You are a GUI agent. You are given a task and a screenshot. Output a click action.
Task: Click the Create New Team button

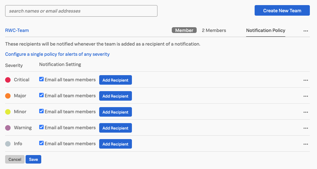tap(282, 11)
